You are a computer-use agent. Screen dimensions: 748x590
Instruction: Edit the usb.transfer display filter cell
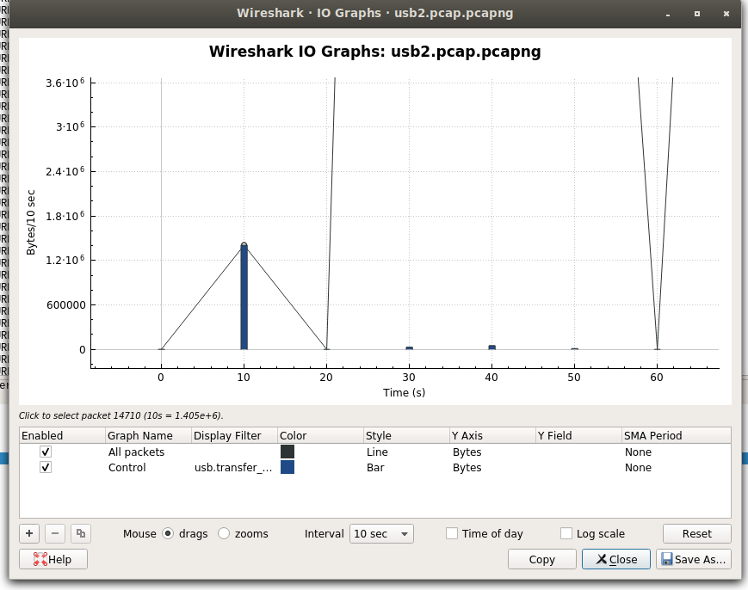[233, 468]
